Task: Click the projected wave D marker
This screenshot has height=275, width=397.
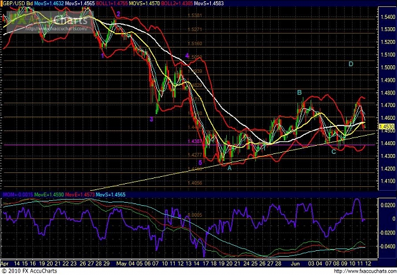Action: (x=351, y=64)
